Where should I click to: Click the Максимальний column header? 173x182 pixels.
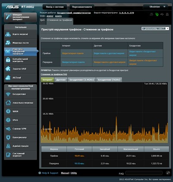[131, 149]
